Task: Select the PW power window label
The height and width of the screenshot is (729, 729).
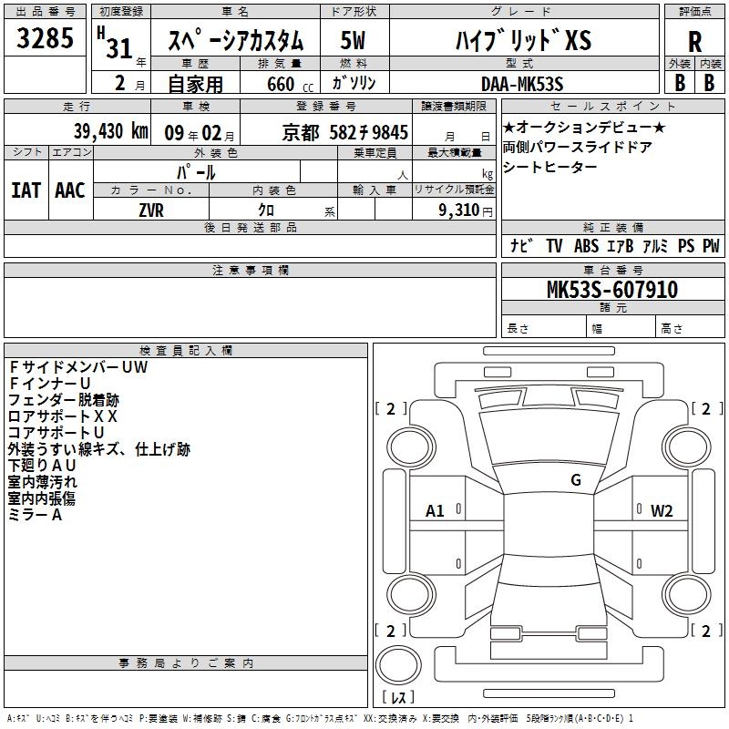Action: [x=710, y=245]
